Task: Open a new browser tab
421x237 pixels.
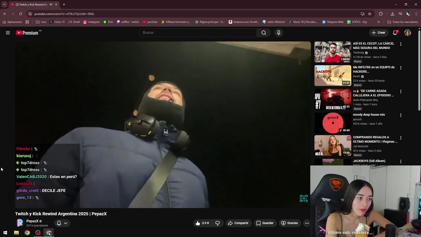Action: coord(64,5)
